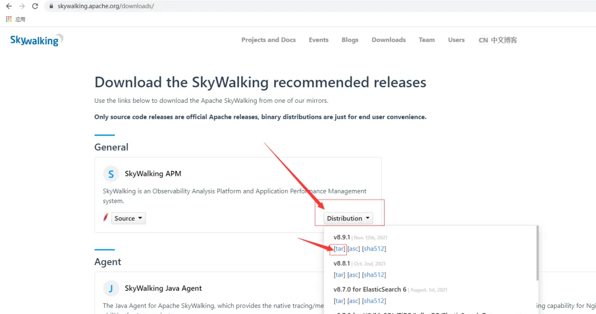Switch to the CN 中文博客 page

pos(497,40)
